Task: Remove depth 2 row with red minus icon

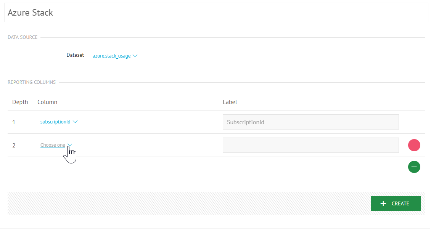Action: click(x=414, y=145)
